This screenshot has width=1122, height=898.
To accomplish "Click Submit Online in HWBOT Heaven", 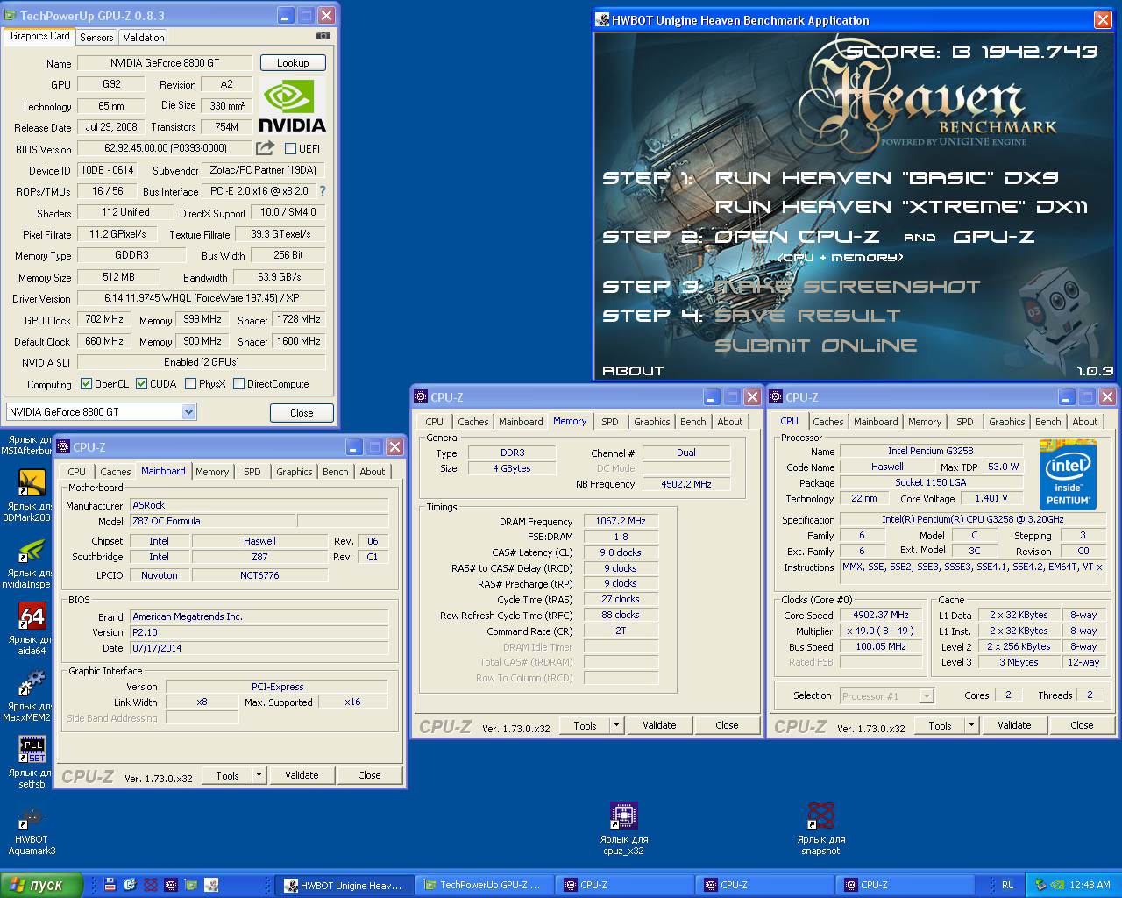I will pos(816,346).
